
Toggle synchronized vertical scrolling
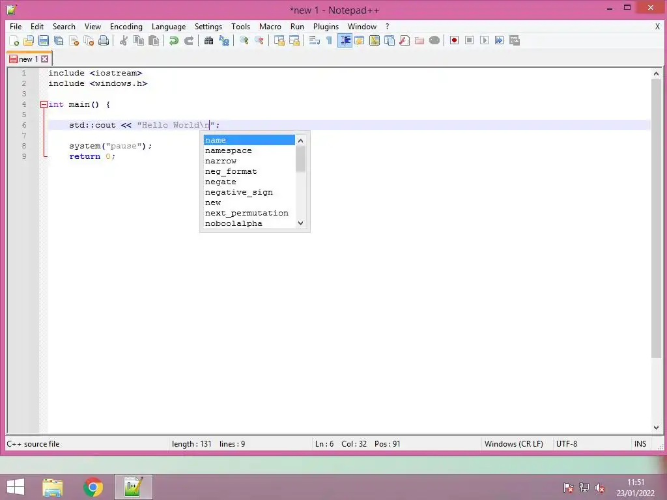(279, 40)
